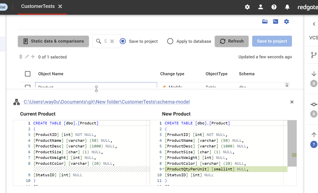Click the search input field
The width and height of the screenshot is (318, 193).
(x=105, y=41)
